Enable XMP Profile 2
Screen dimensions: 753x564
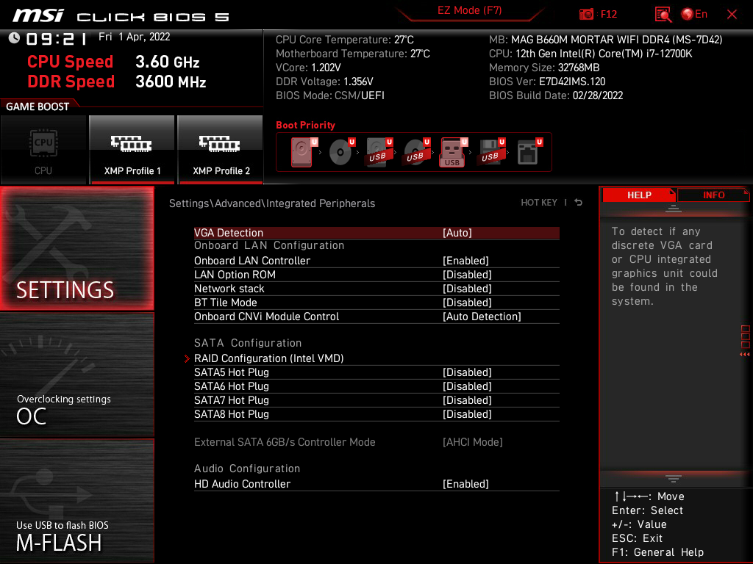[220, 150]
